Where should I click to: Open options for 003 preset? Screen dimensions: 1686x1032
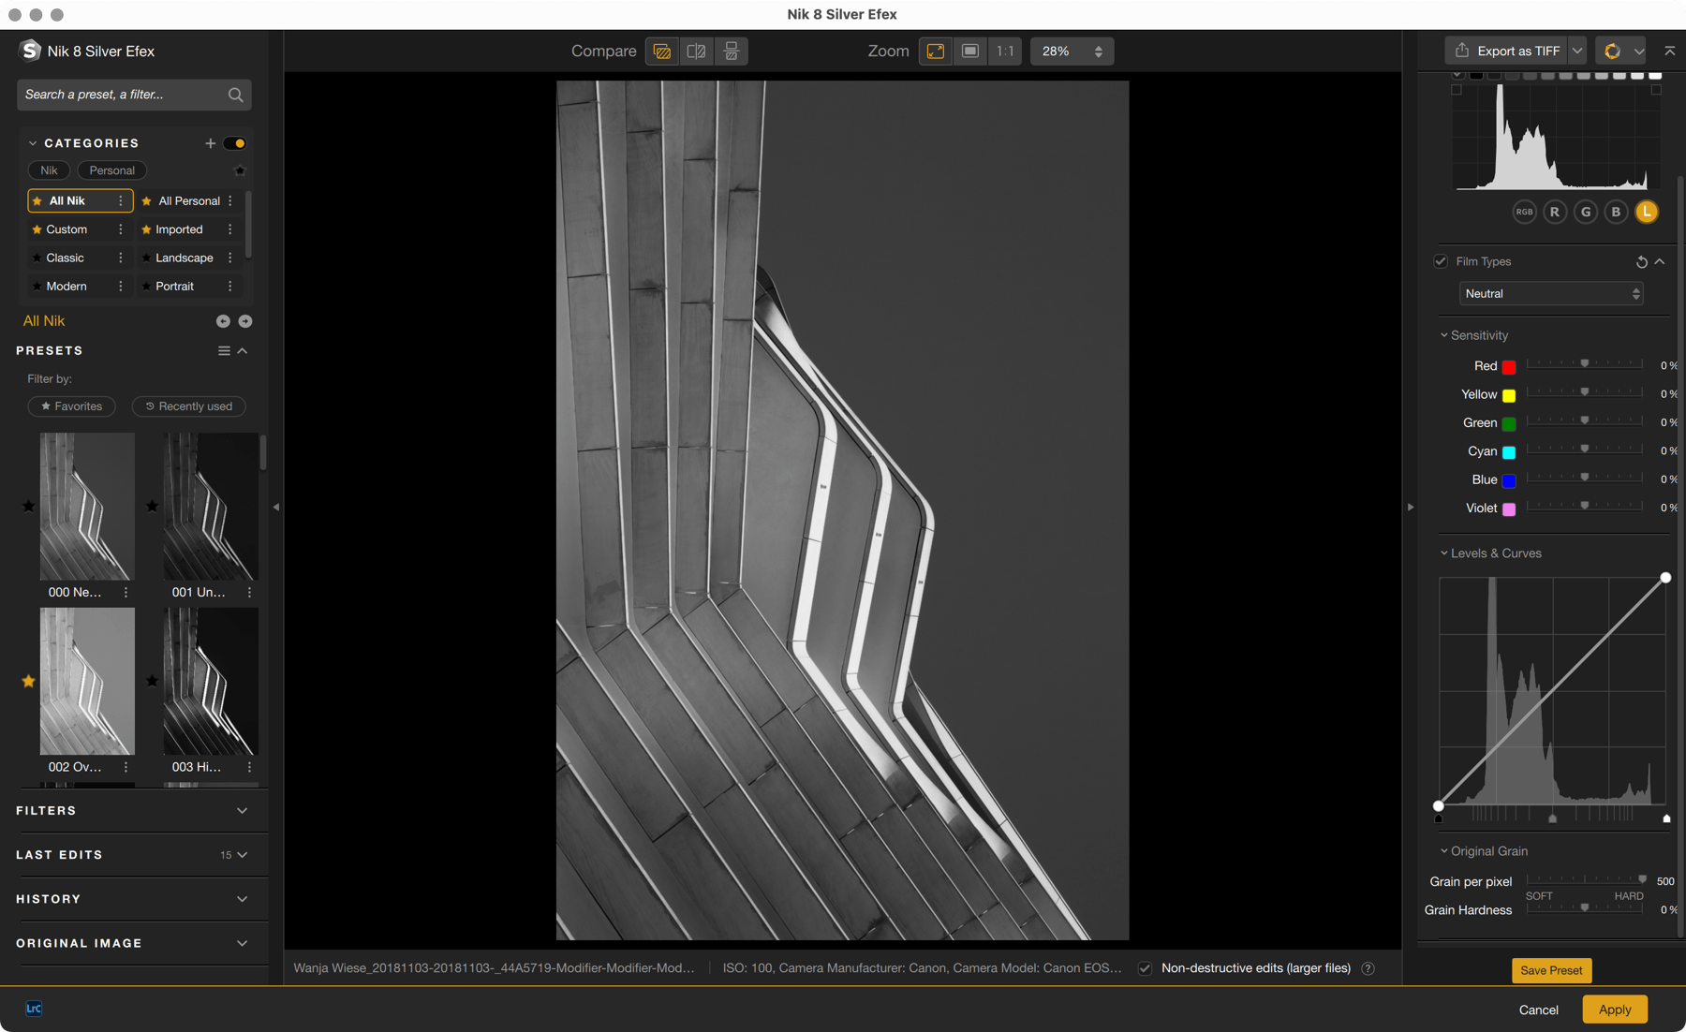(249, 767)
